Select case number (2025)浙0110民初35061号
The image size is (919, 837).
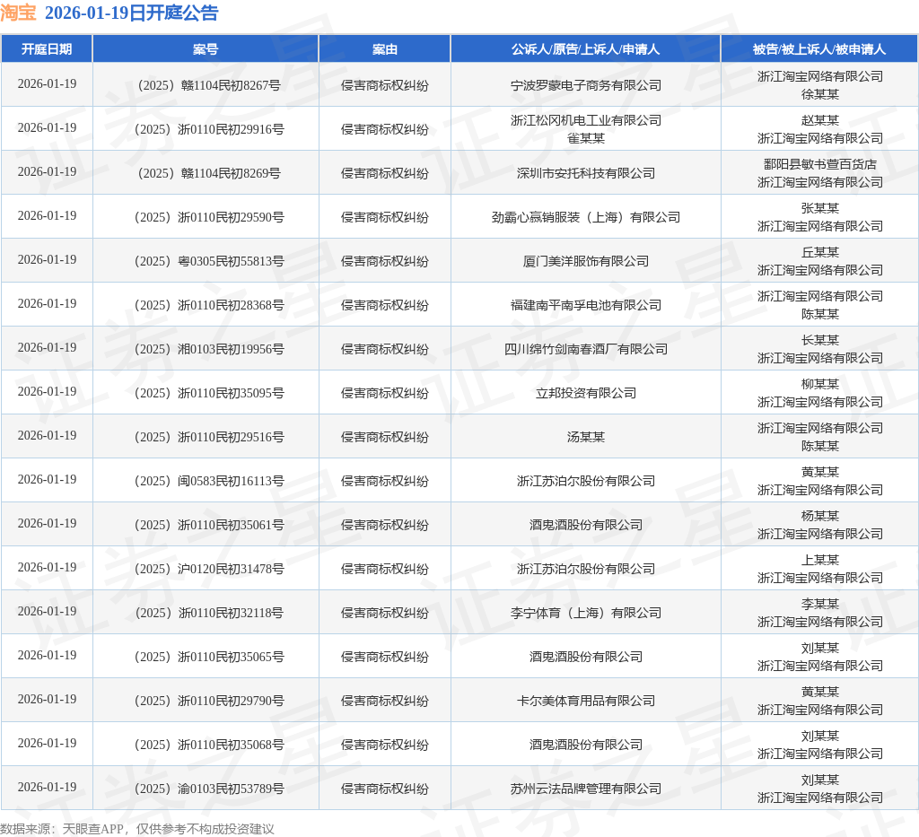(x=209, y=525)
